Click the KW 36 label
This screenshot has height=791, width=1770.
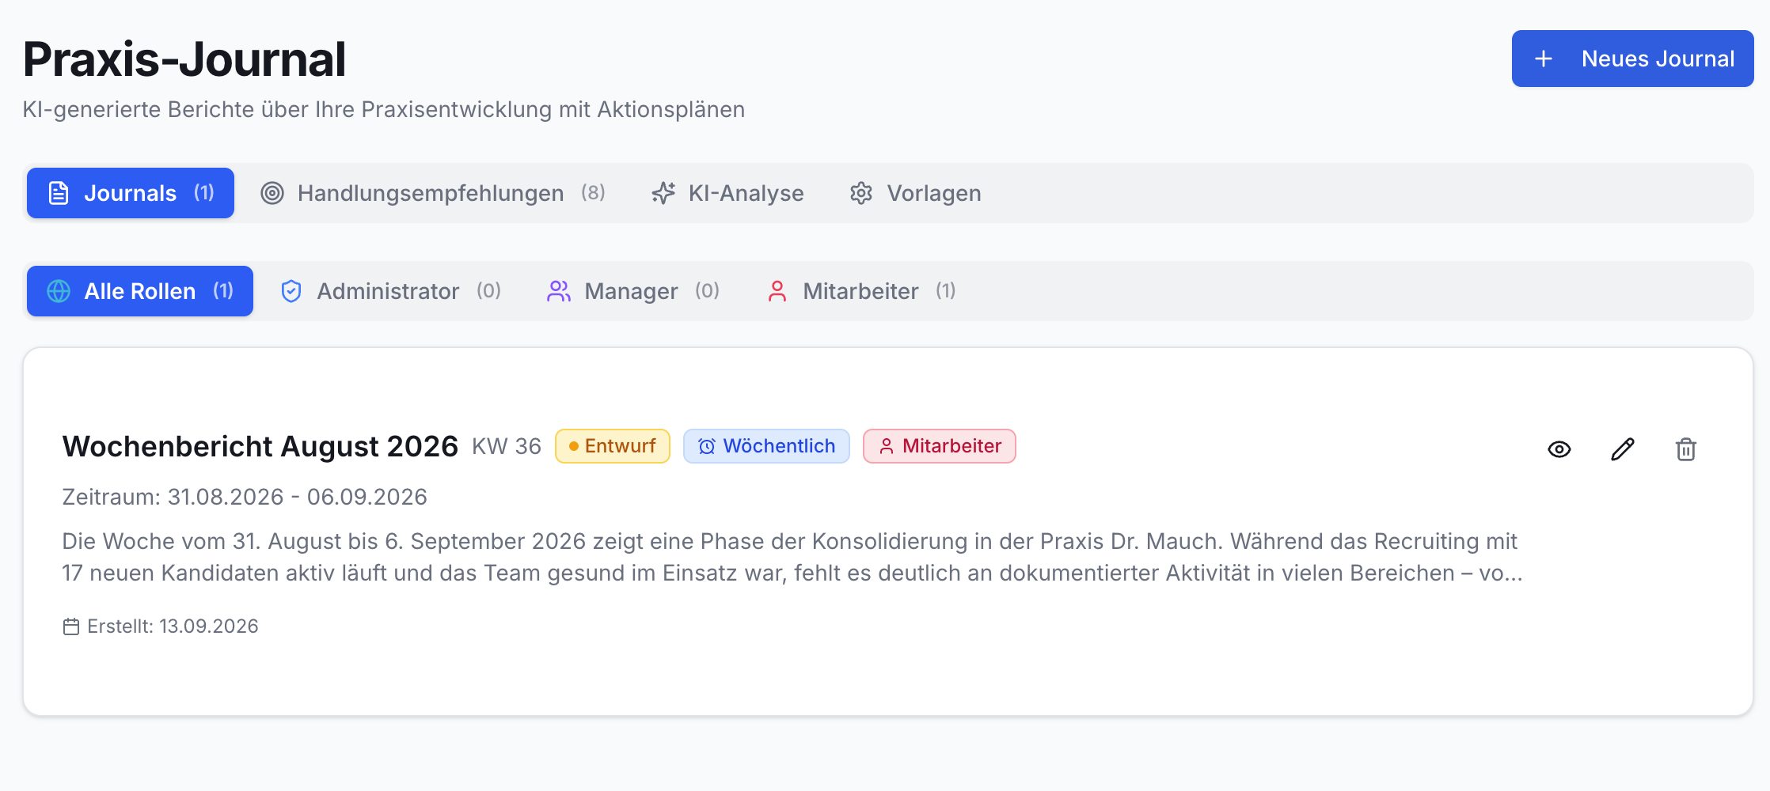click(507, 446)
